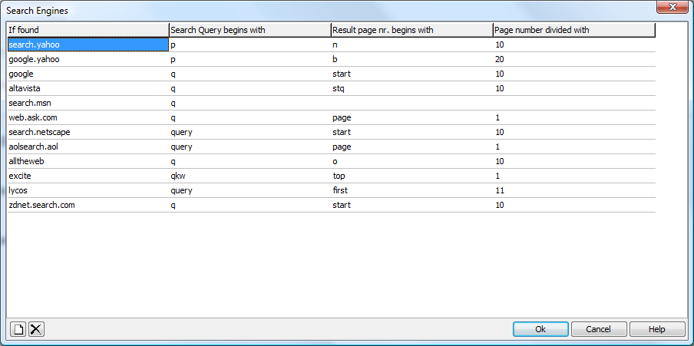Click the page cell in the web.ask.com row
The width and height of the screenshot is (694, 346).
click(x=412, y=117)
